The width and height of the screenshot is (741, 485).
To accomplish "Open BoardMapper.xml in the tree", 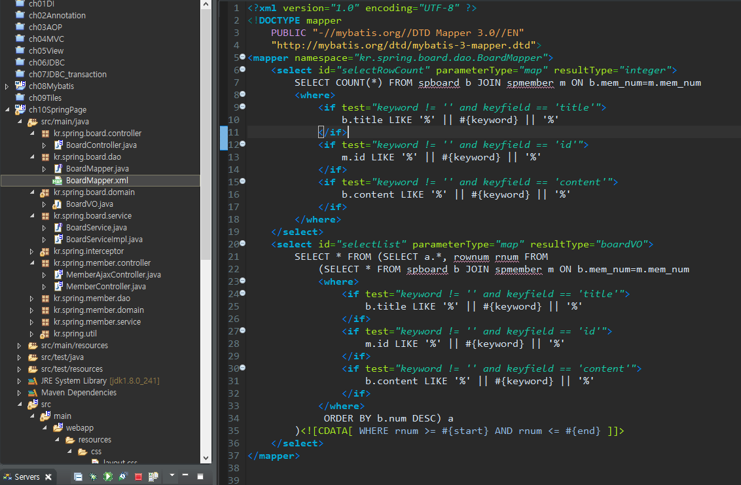I will (x=97, y=181).
